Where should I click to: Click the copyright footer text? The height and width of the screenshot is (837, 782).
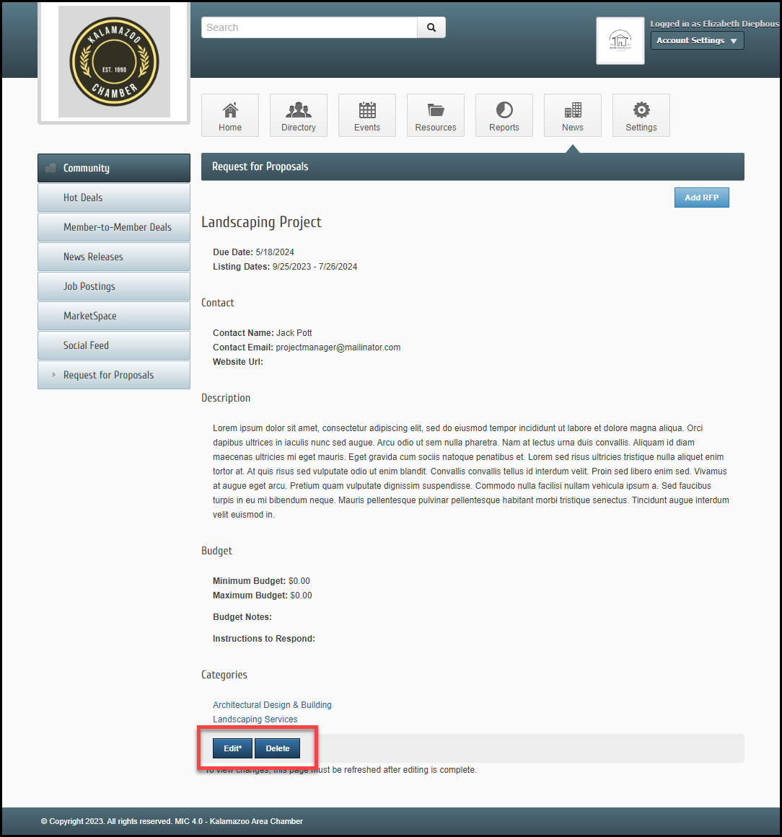click(x=172, y=821)
